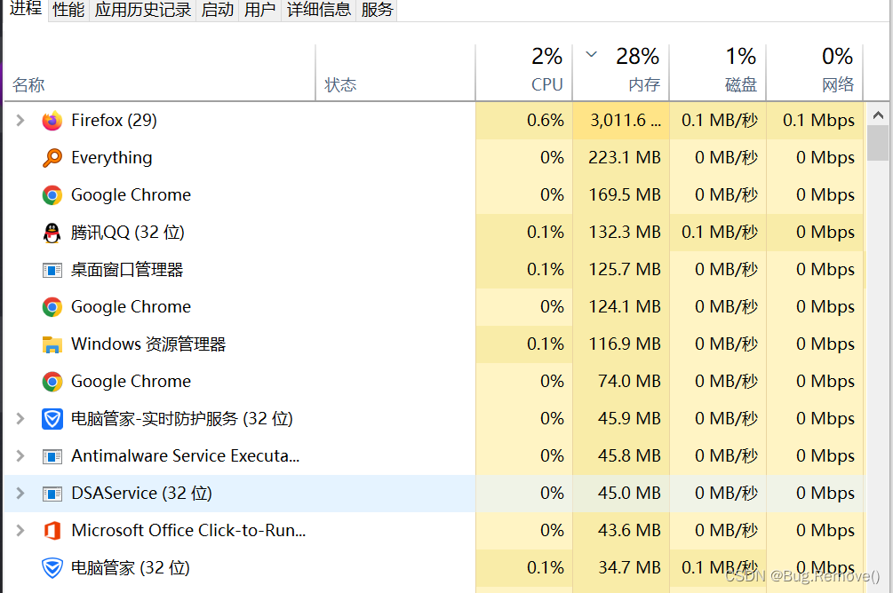The height and width of the screenshot is (593, 893).
Task: Click the Tencent QQ penguin icon
Action: pyautogui.click(x=52, y=233)
